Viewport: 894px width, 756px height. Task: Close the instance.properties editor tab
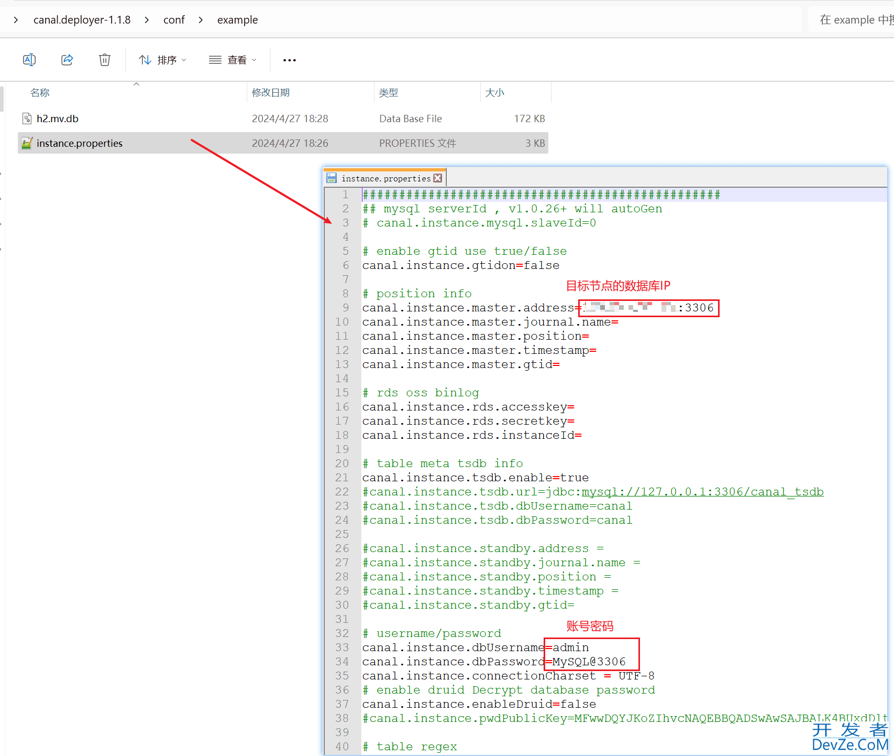(x=438, y=178)
